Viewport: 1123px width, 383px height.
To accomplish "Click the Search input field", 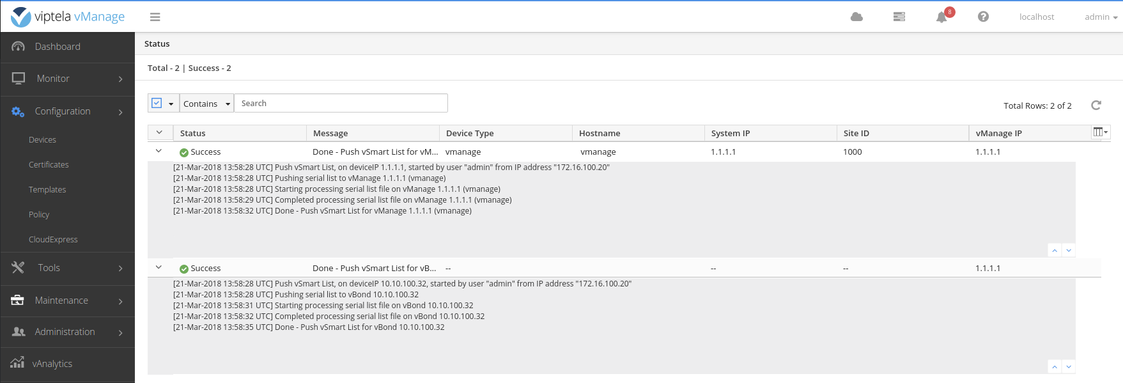I will [x=341, y=104].
